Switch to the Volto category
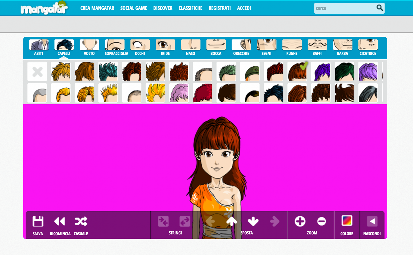413x255 pixels. (x=89, y=48)
